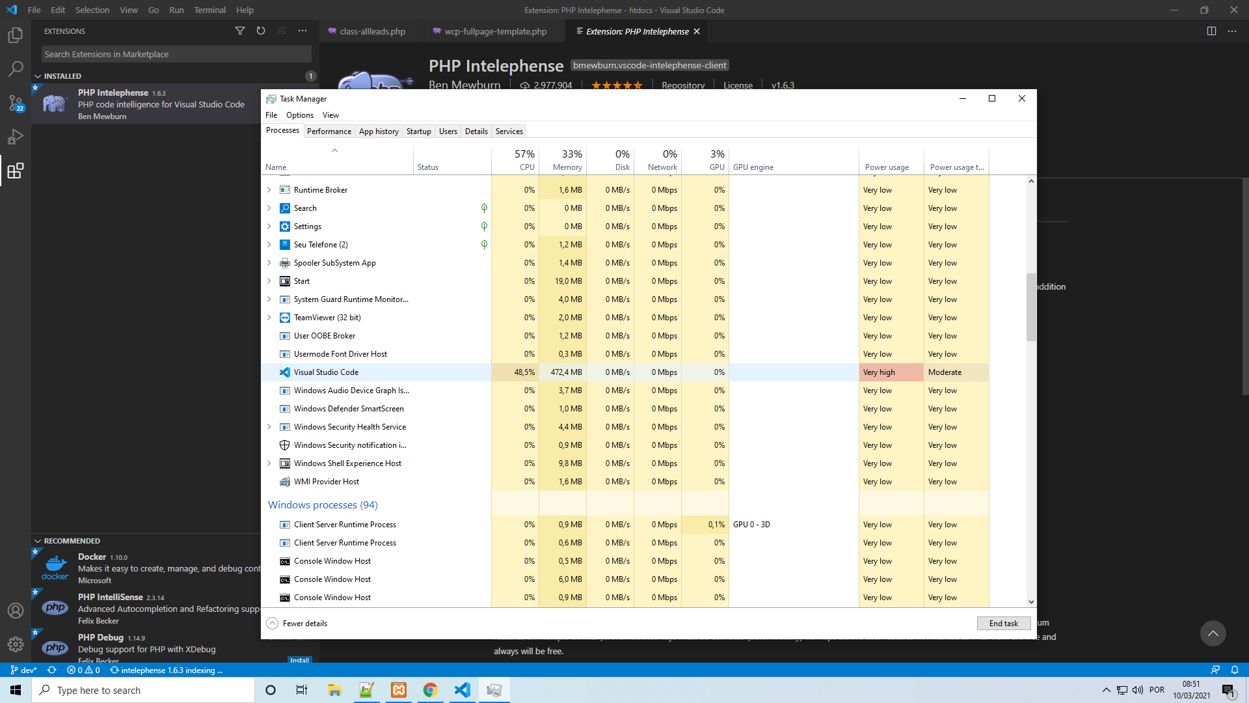Open the Manage gear icon in VS Code
The width and height of the screenshot is (1249, 703).
click(16, 644)
